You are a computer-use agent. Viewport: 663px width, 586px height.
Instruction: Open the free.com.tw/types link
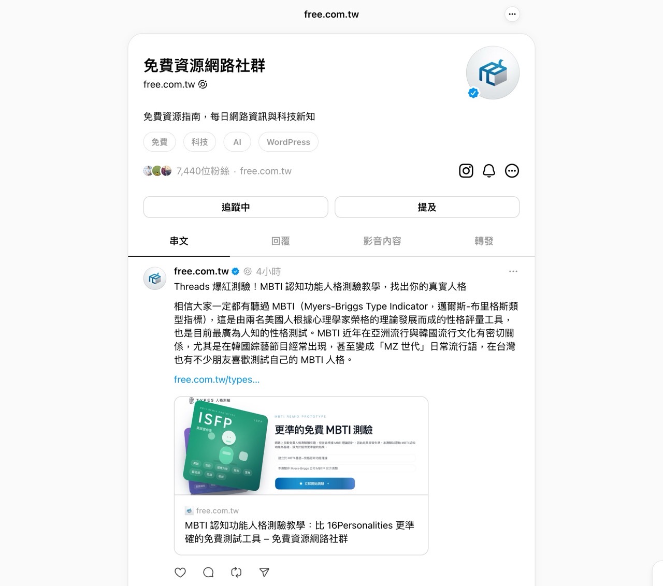[217, 379]
